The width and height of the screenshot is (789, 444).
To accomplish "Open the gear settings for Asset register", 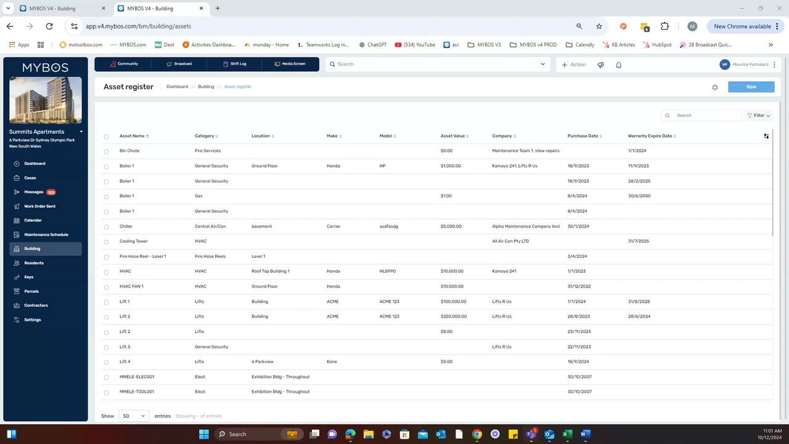I will 715,87.
